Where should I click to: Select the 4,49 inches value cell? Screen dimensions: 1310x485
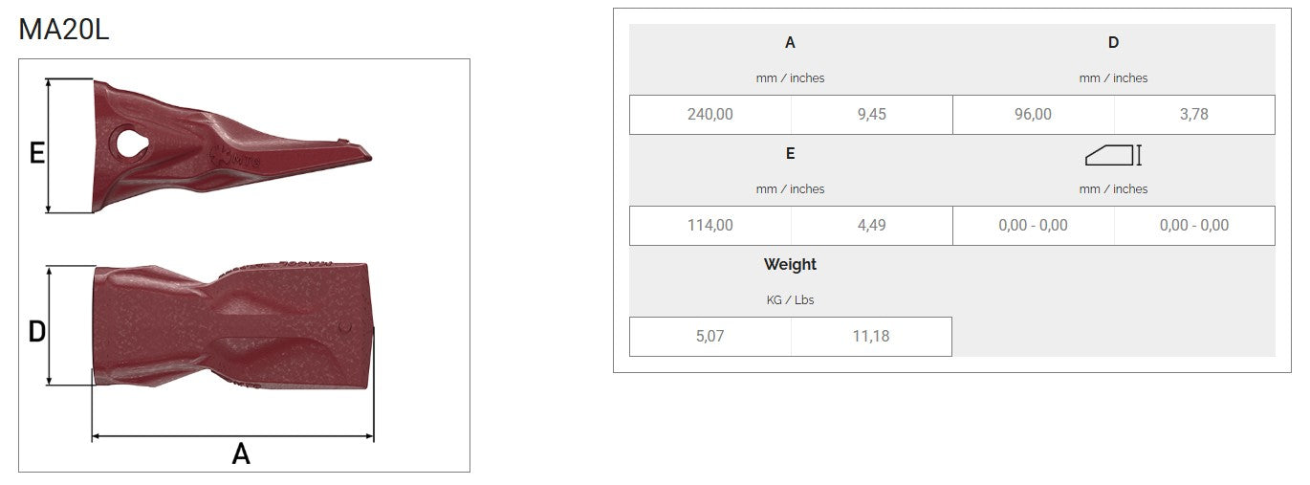(x=871, y=226)
